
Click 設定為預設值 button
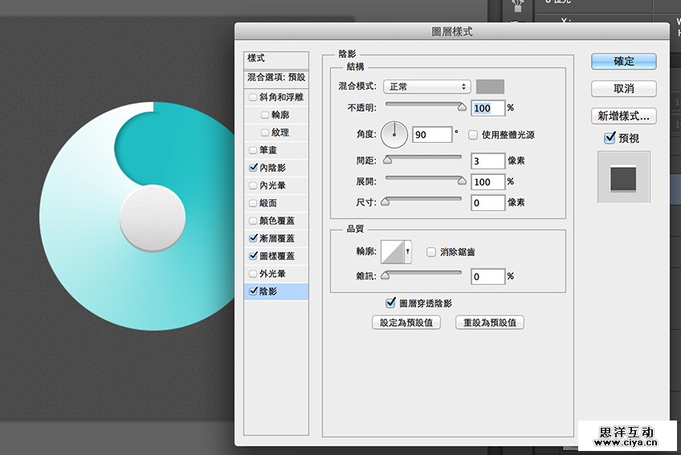[406, 323]
